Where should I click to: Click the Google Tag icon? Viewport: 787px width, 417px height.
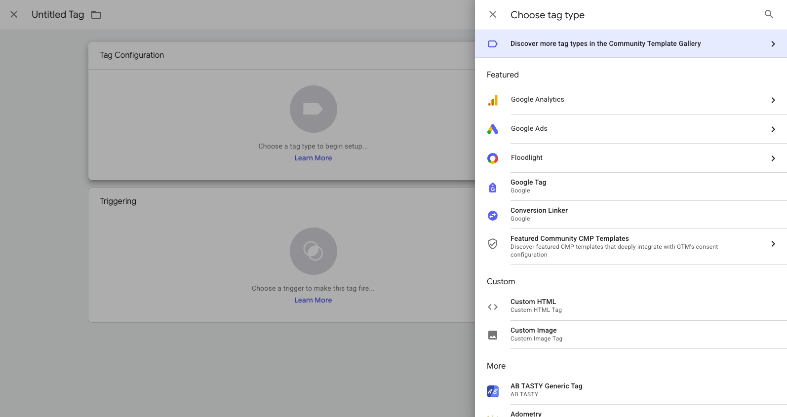pyautogui.click(x=493, y=188)
